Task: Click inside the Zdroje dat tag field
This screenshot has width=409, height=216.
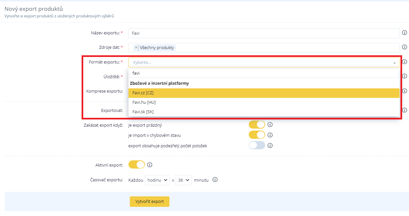Action: pyautogui.click(x=264, y=48)
